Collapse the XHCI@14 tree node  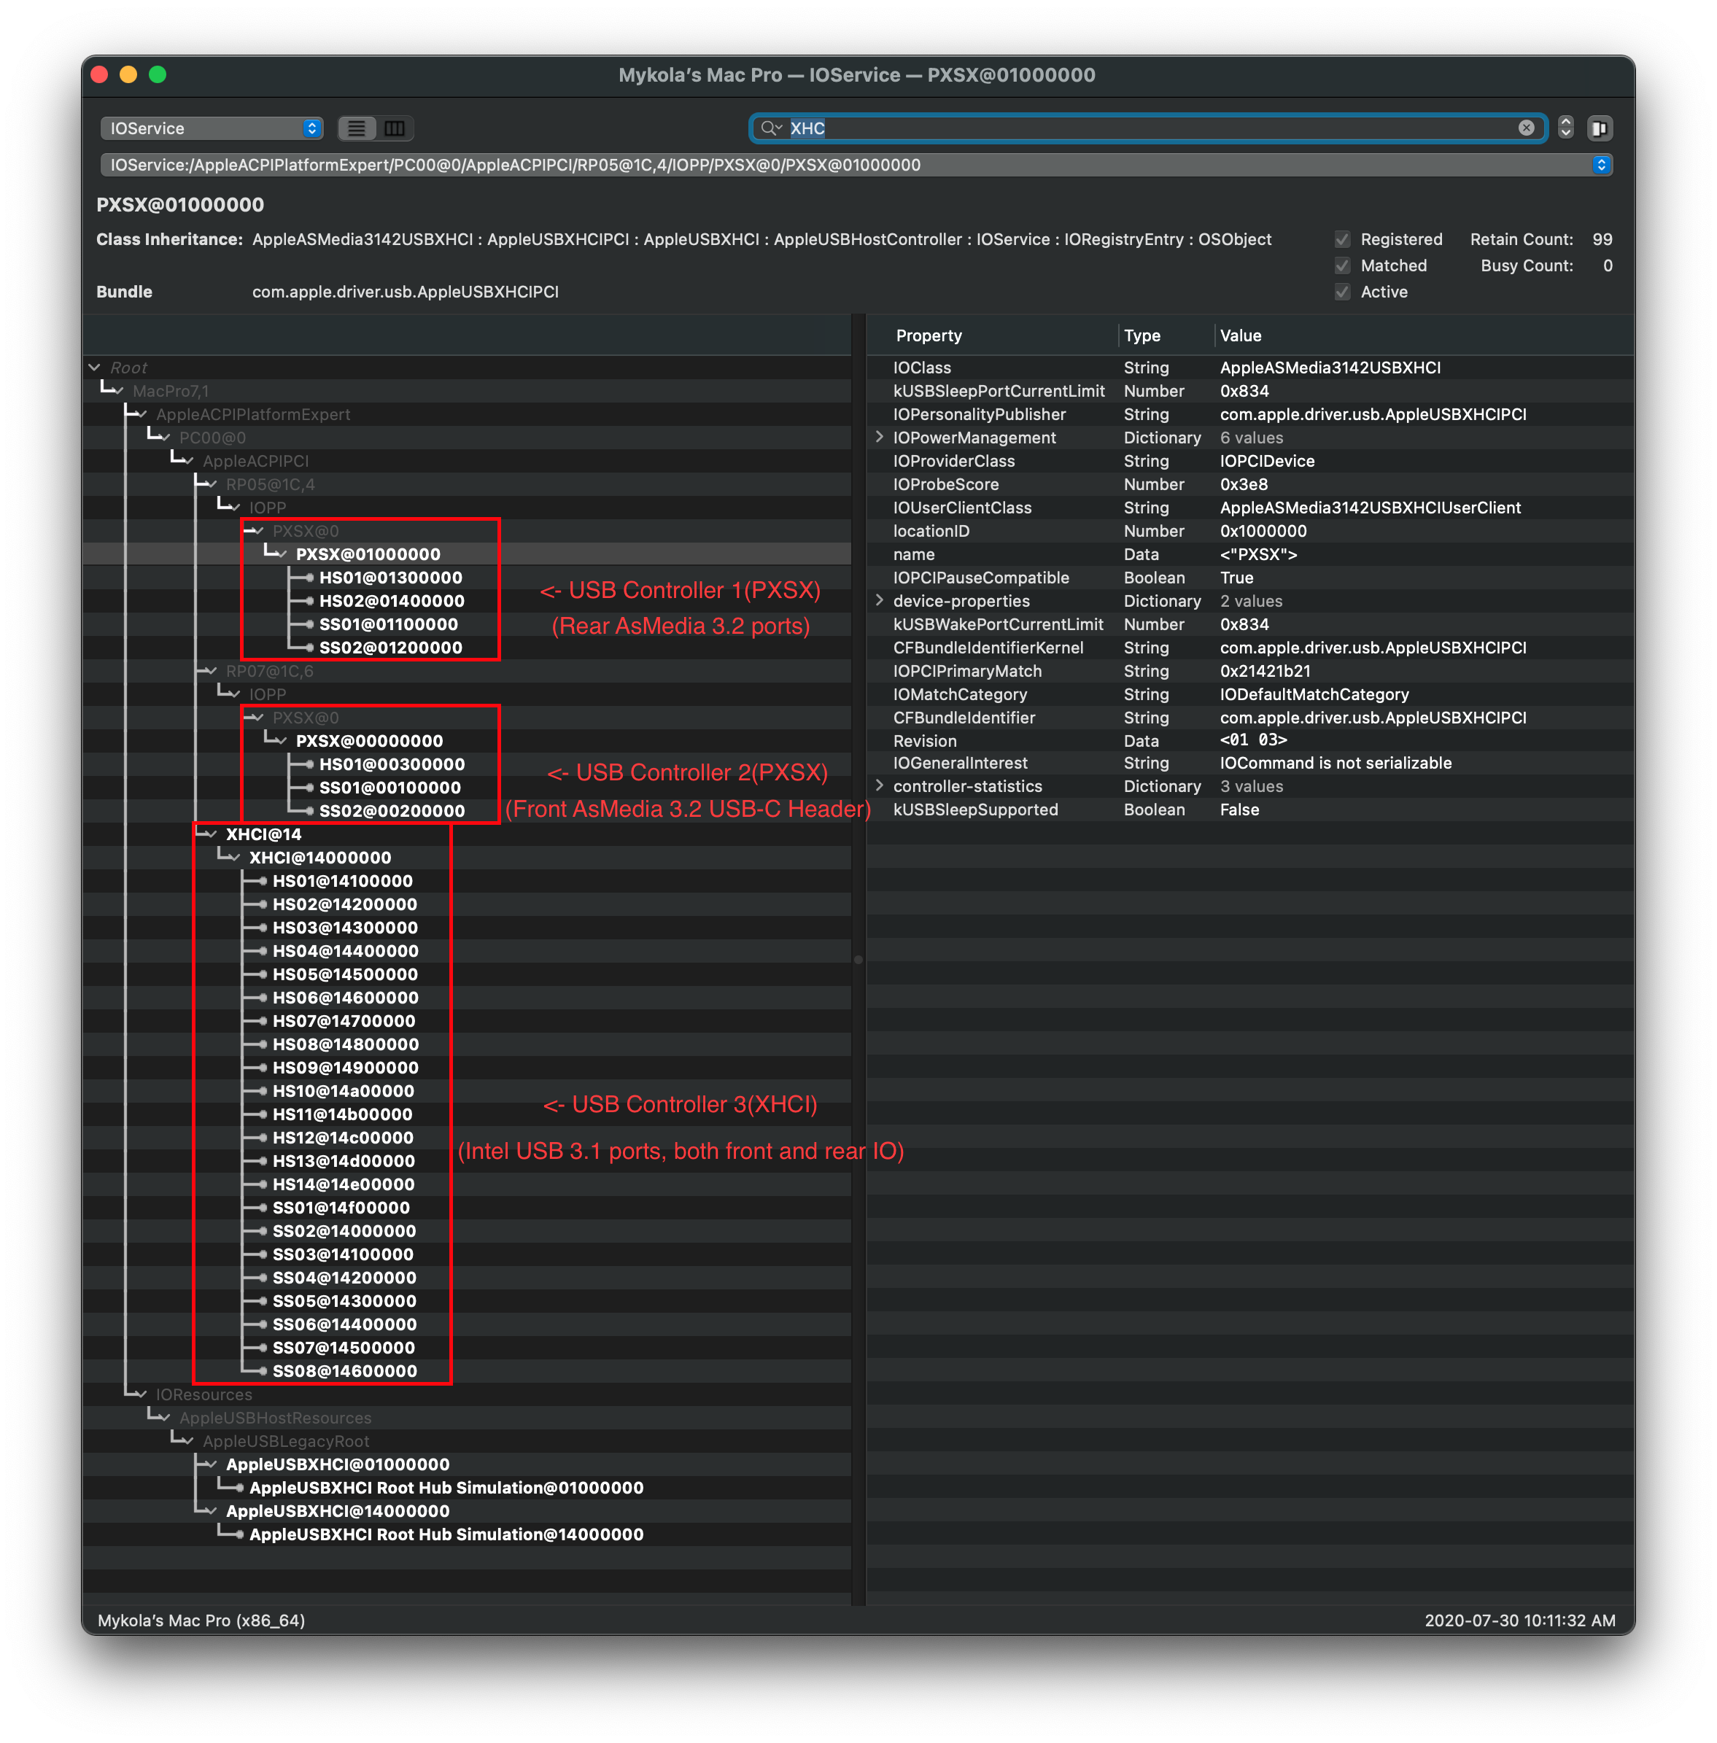[211, 834]
